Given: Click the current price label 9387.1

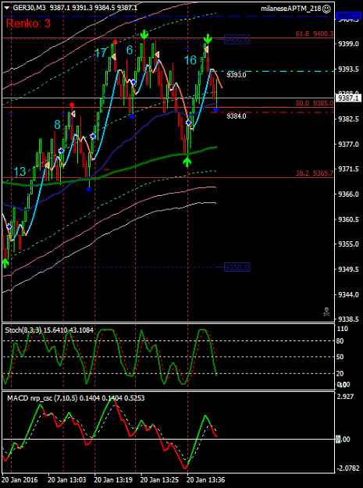Looking at the screenshot, I should [x=348, y=98].
